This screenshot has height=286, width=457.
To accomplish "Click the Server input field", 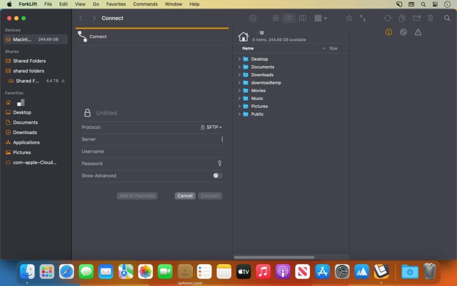I will (x=152, y=139).
